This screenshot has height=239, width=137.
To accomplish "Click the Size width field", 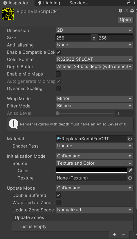I will pos(73,38).
